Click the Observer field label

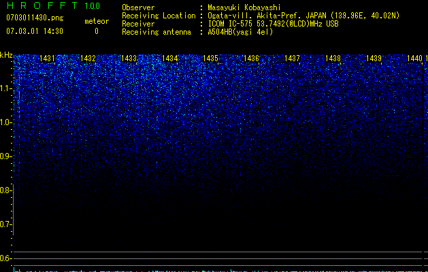pyautogui.click(x=138, y=7)
